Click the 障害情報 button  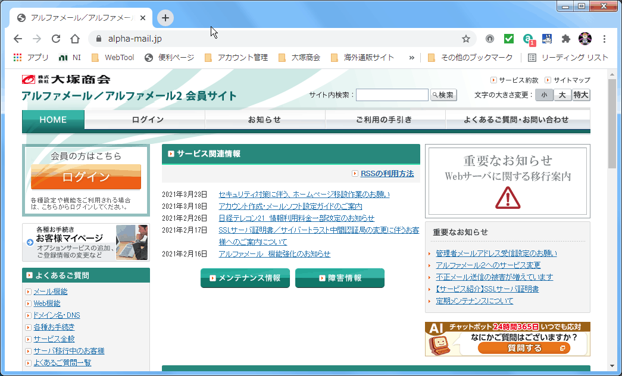(340, 278)
